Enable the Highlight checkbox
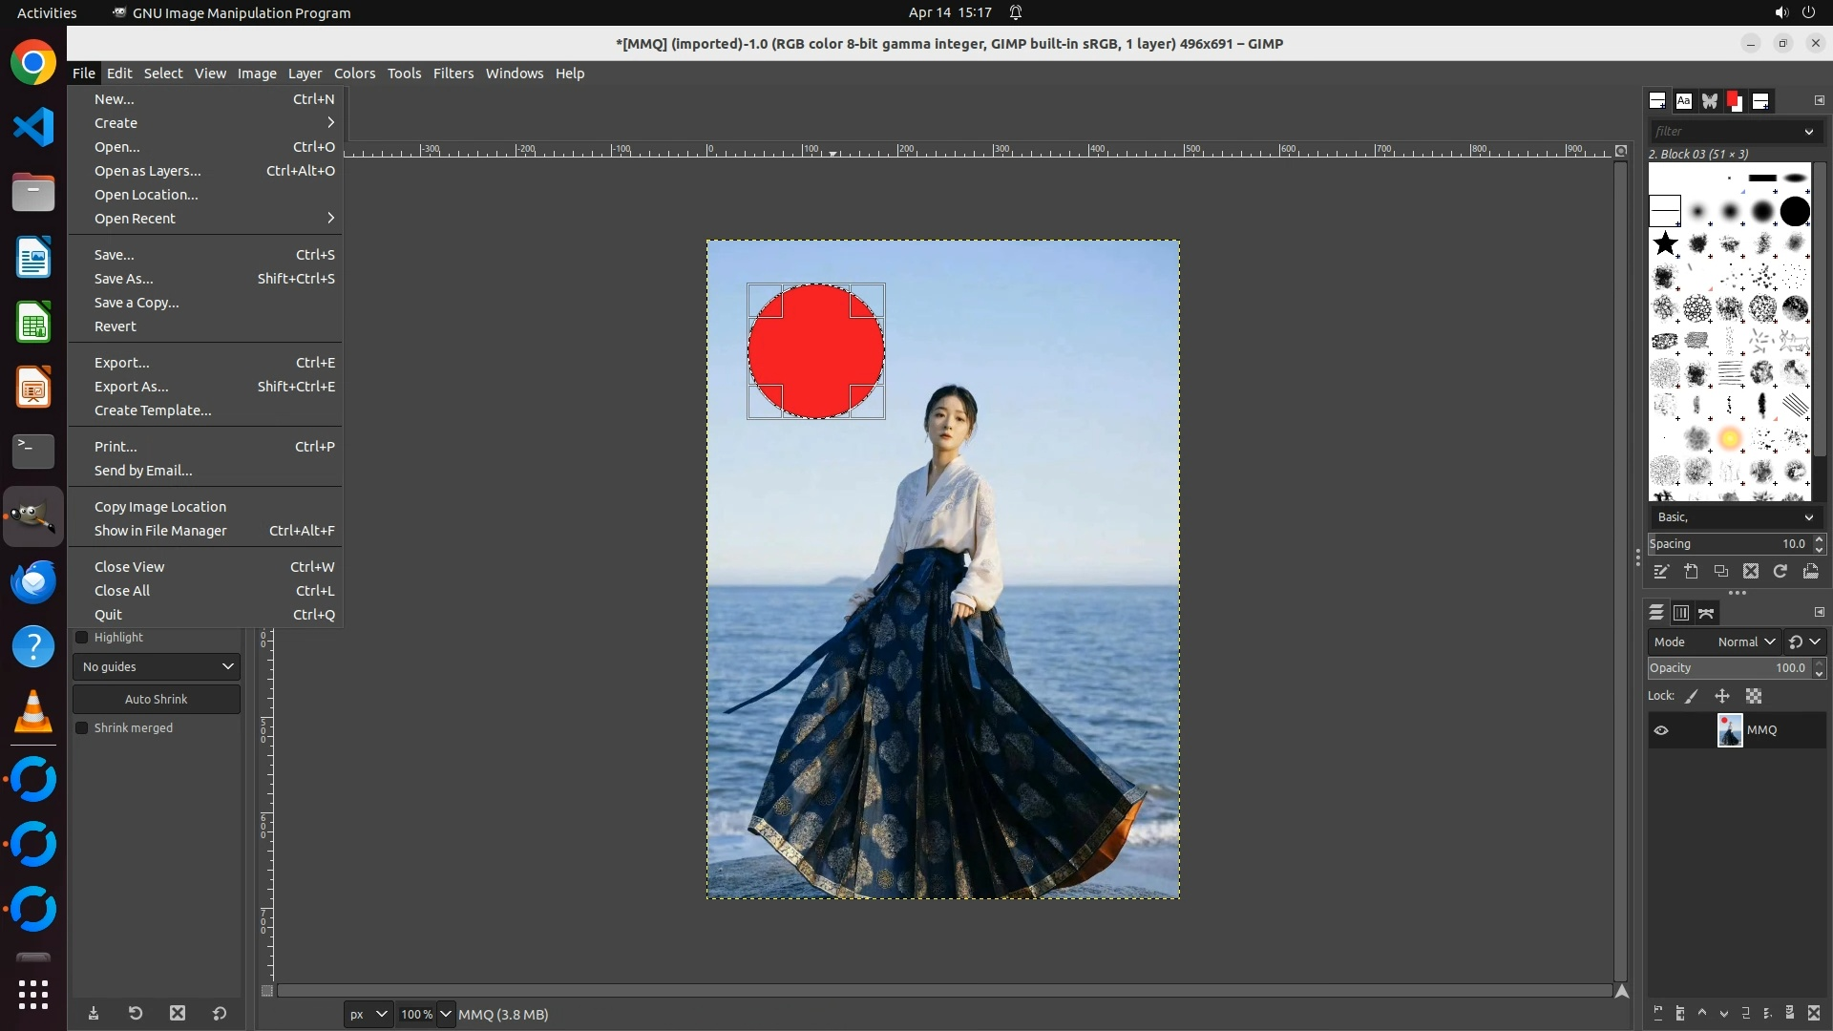Image resolution: width=1833 pixels, height=1031 pixels. click(82, 638)
